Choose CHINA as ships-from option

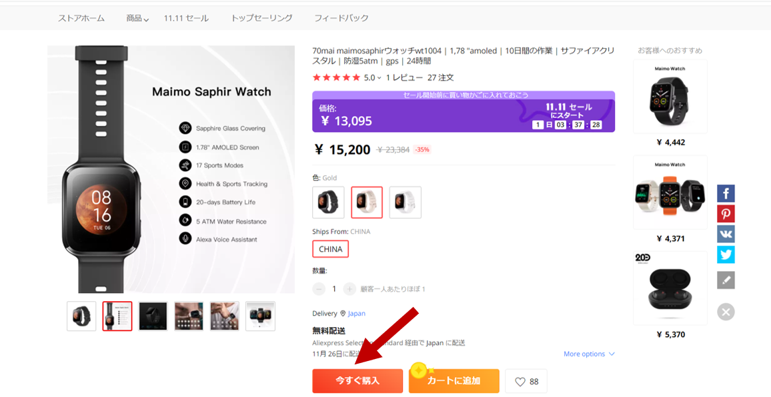point(330,249)
